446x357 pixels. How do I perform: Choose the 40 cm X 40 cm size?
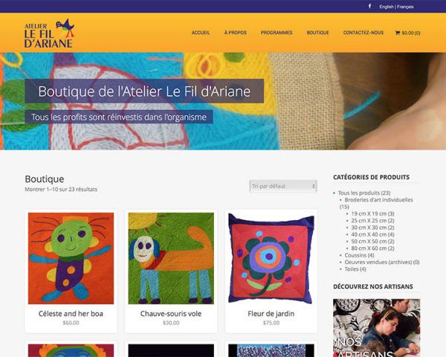coord(372,234)
